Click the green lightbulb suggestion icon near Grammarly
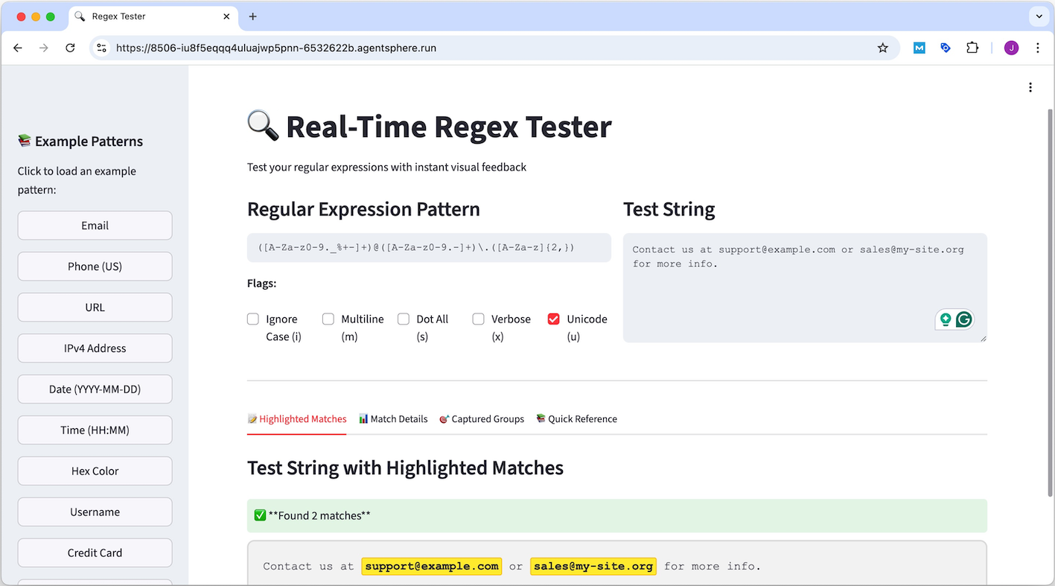The image size is (1055, 586). (945, 319)
